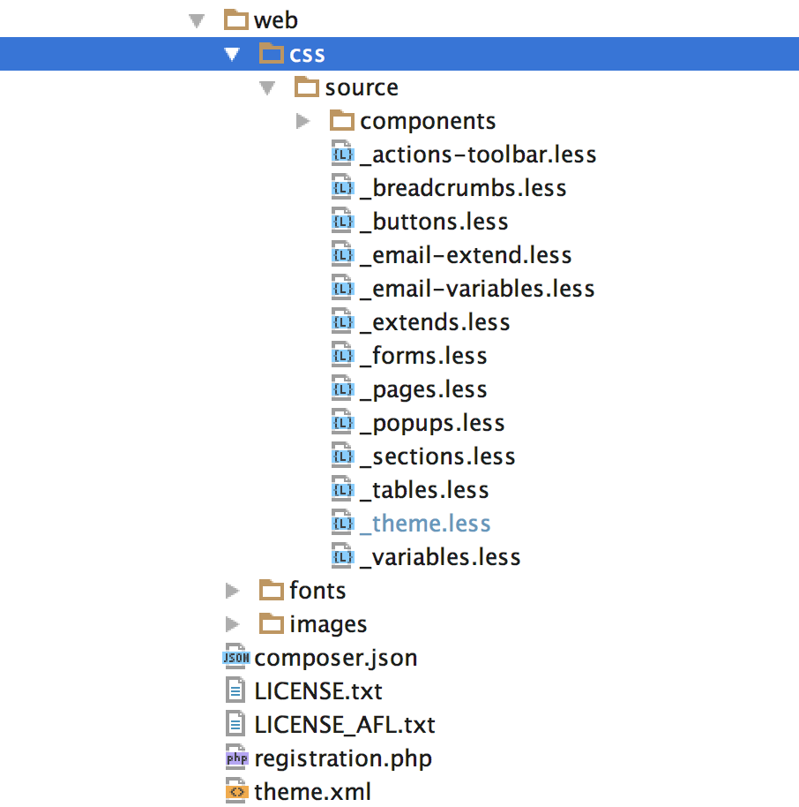Screen dimensions: 799x807
Task: Select the images folder label
Action: tap(328, 625)
